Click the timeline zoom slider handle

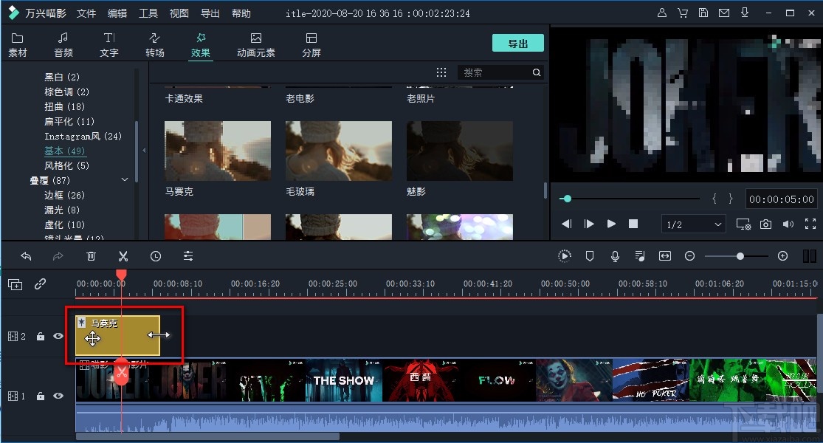pyautogui.click(x=740, y=256)
